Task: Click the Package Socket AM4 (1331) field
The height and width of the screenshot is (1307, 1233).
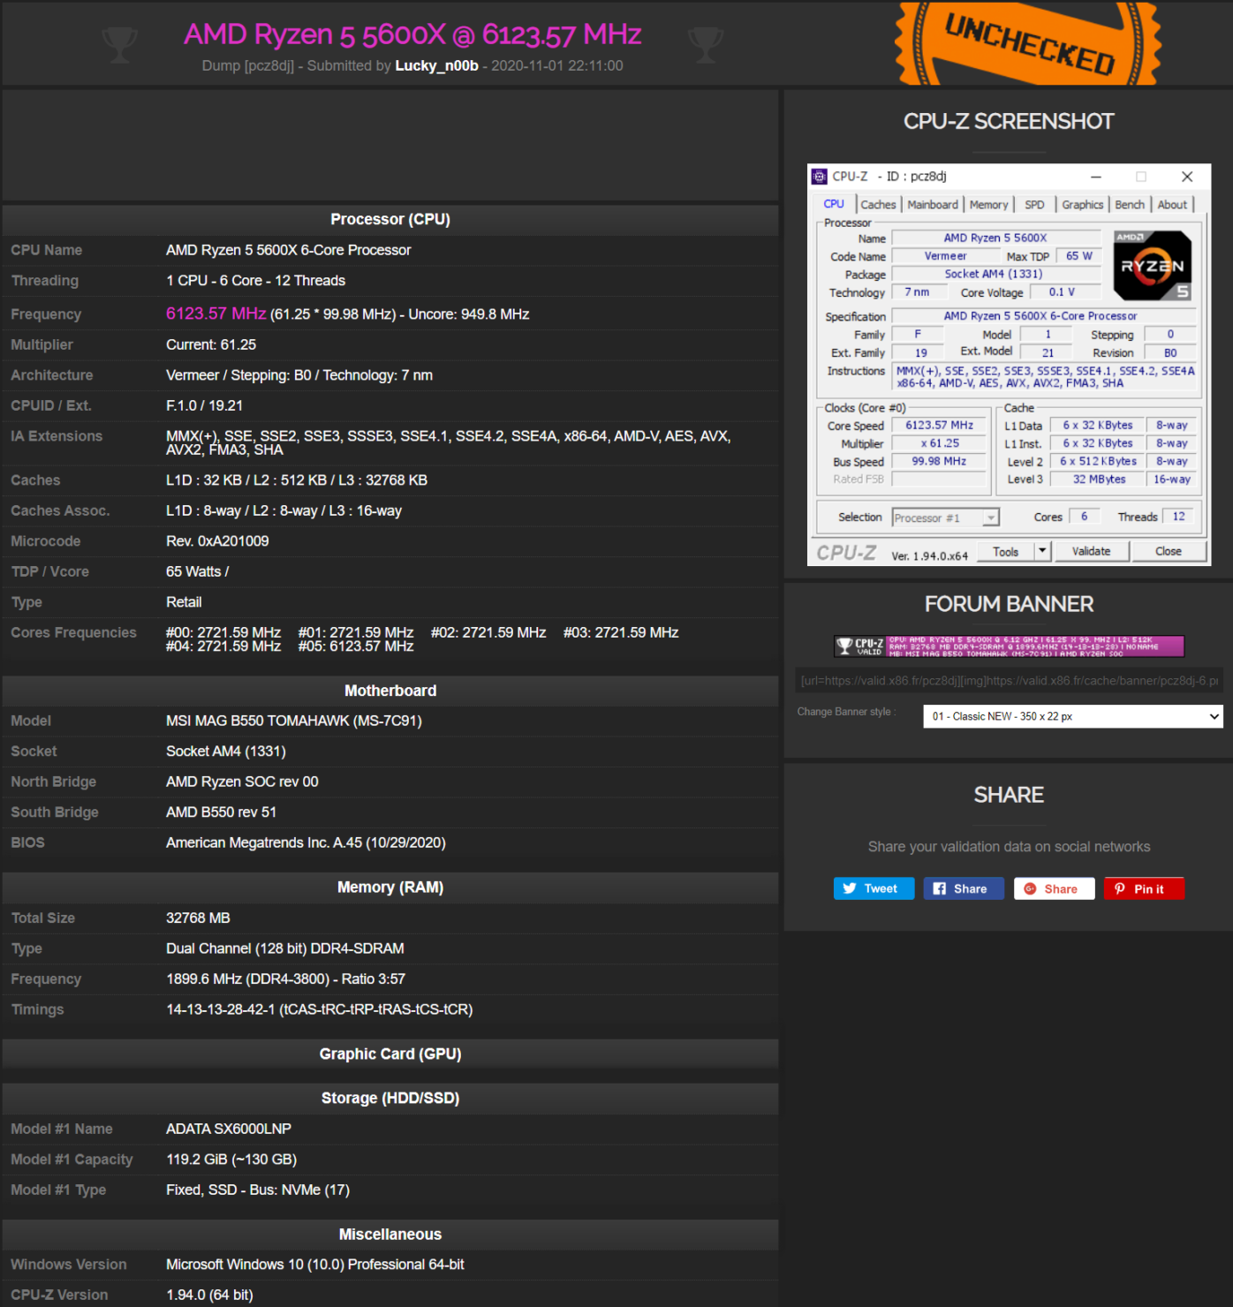Action: click(x=996, y=274)
